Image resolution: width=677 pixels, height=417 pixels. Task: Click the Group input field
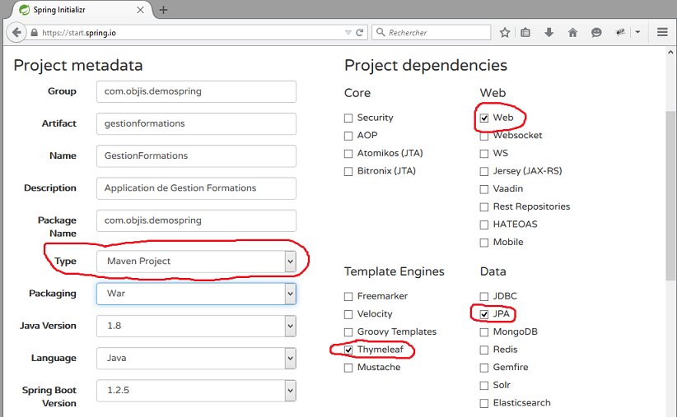point(197,91)
